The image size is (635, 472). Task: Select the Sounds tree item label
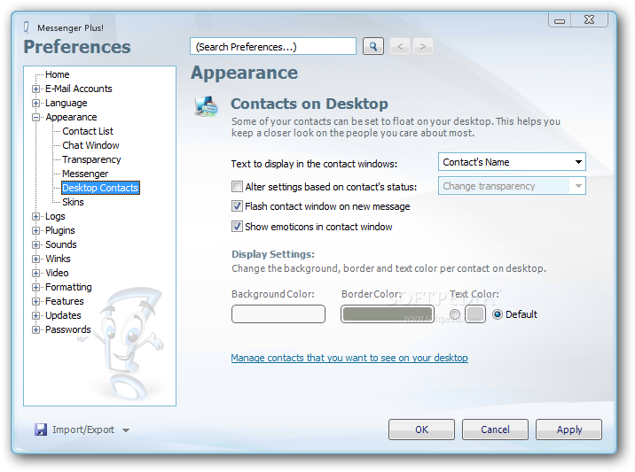coord(61,244)
